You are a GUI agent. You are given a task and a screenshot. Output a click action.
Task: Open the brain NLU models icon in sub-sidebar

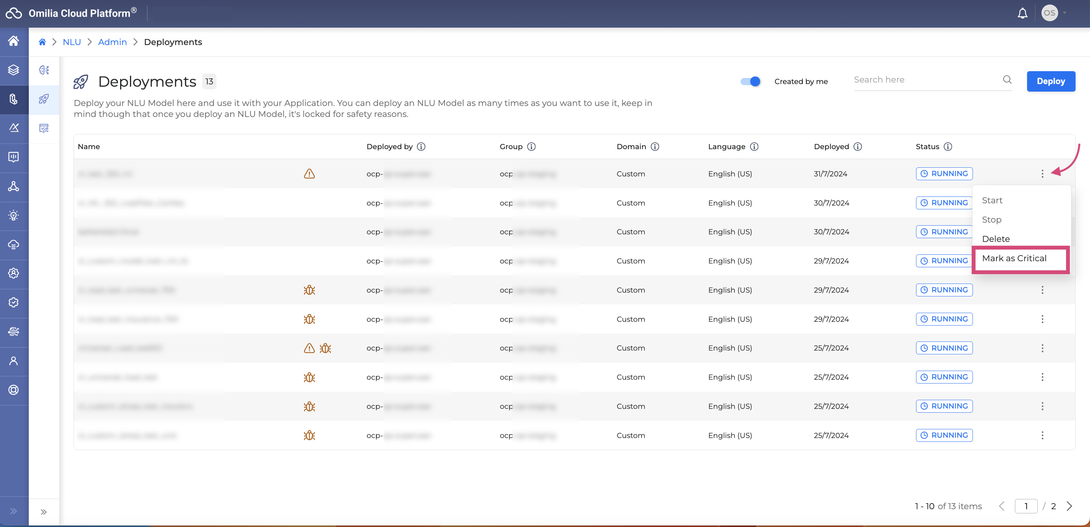(44, 70)
